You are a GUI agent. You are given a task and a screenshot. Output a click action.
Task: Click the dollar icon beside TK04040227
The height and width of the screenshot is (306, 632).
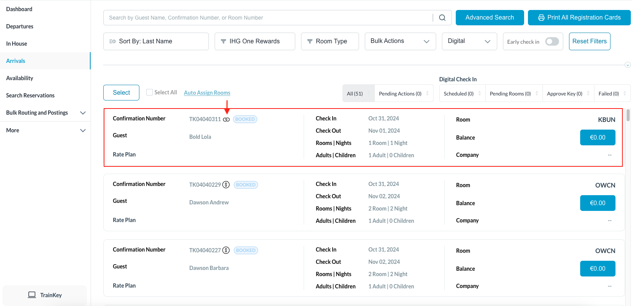[226, 250]
